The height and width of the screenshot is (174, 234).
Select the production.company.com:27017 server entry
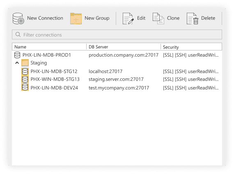124,55
